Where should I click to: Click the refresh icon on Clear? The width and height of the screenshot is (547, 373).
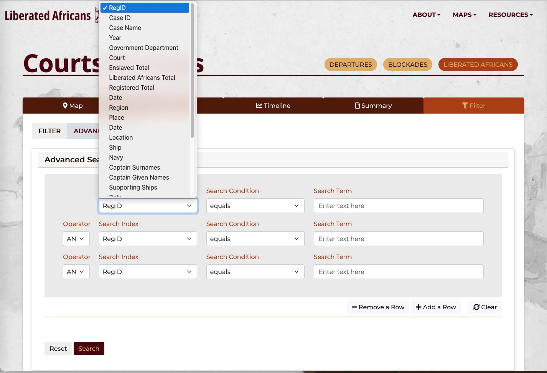click(x=476, y=307)
